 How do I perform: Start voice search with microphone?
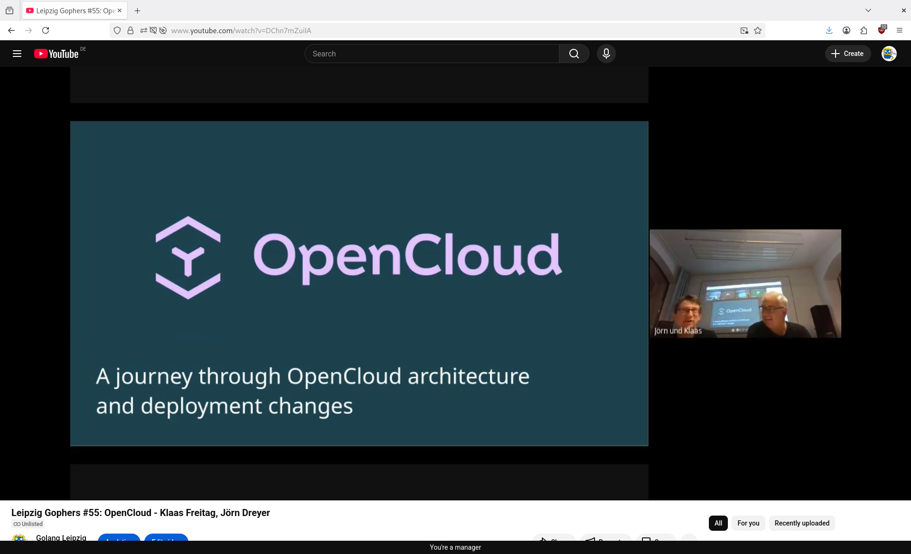pos(606,54)
